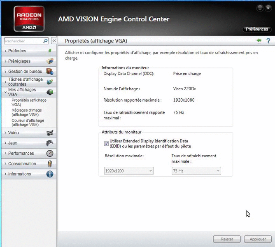Screen dimensions: 275x247
Task: Open the Résolution maximale dropdown
Action: coord(129,171)
